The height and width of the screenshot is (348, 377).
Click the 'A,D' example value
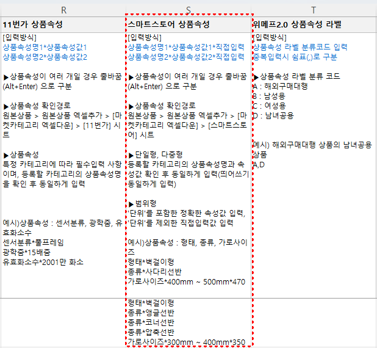259,165
